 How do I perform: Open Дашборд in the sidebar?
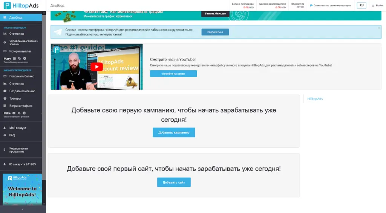pos(21,17)
